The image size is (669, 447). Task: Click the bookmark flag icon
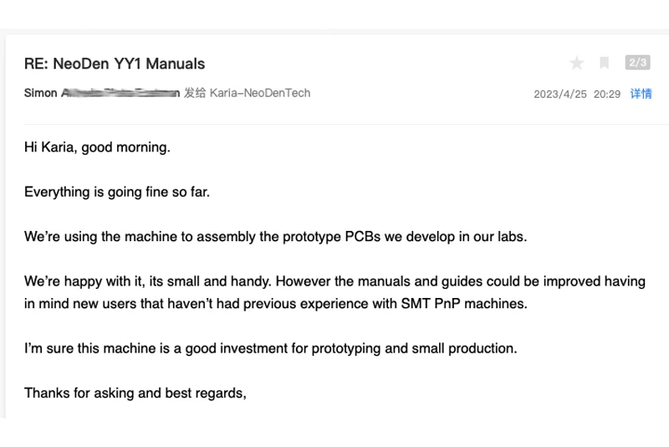click(x=604, y=63)
